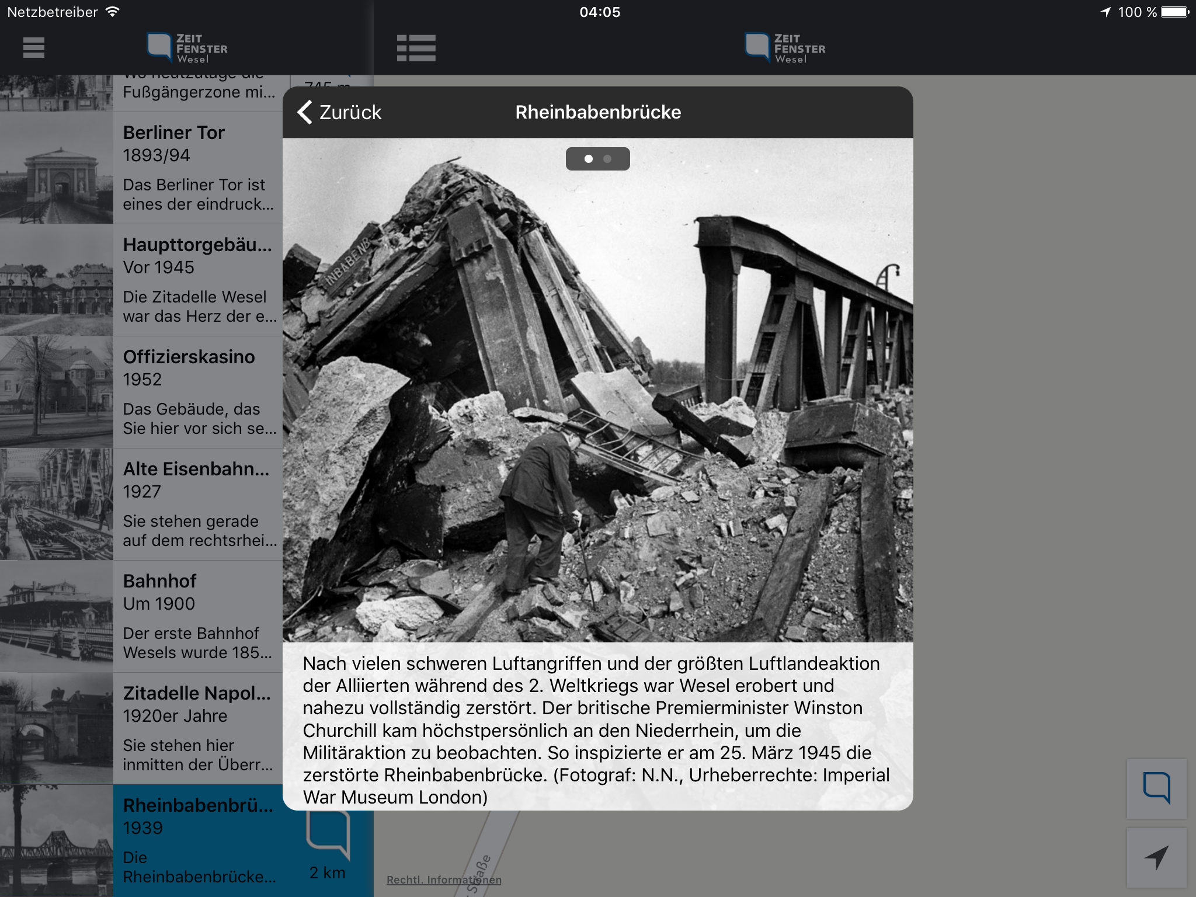Open the Bahnhof thumbnail image
This screenshot has width=1196, height=897.
[x=57, y=617]
